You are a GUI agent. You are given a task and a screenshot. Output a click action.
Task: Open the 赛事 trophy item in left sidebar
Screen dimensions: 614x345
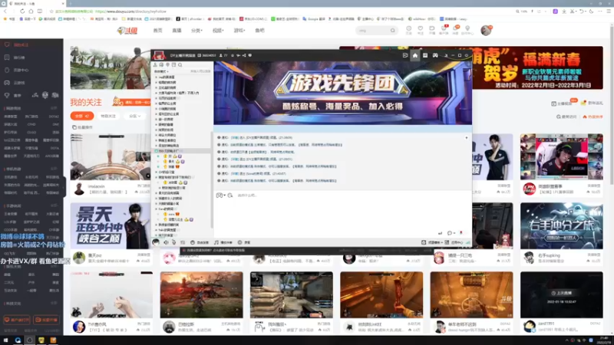14,95
